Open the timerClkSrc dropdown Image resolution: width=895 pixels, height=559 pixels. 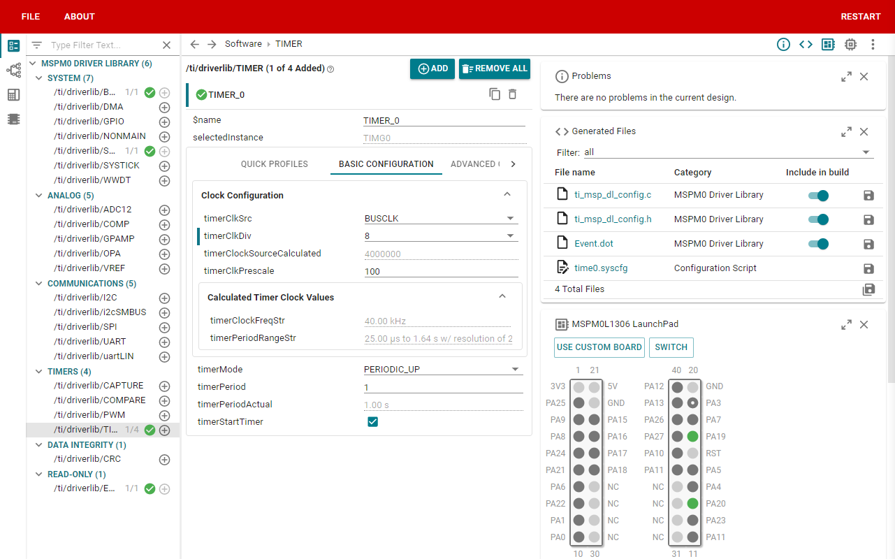(x=441, y=219)
